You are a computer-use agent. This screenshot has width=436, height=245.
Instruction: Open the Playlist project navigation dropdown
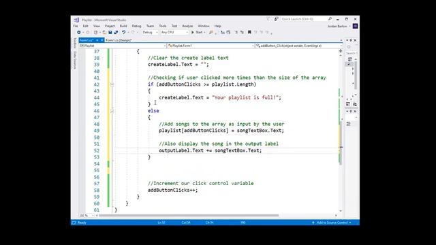click(x=123, y=46)
